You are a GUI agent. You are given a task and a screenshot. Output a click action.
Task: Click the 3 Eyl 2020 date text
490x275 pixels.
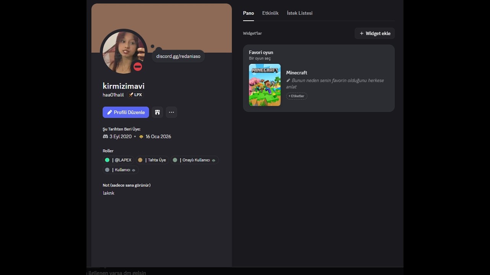pyautogui.click(x=121, y=136)
